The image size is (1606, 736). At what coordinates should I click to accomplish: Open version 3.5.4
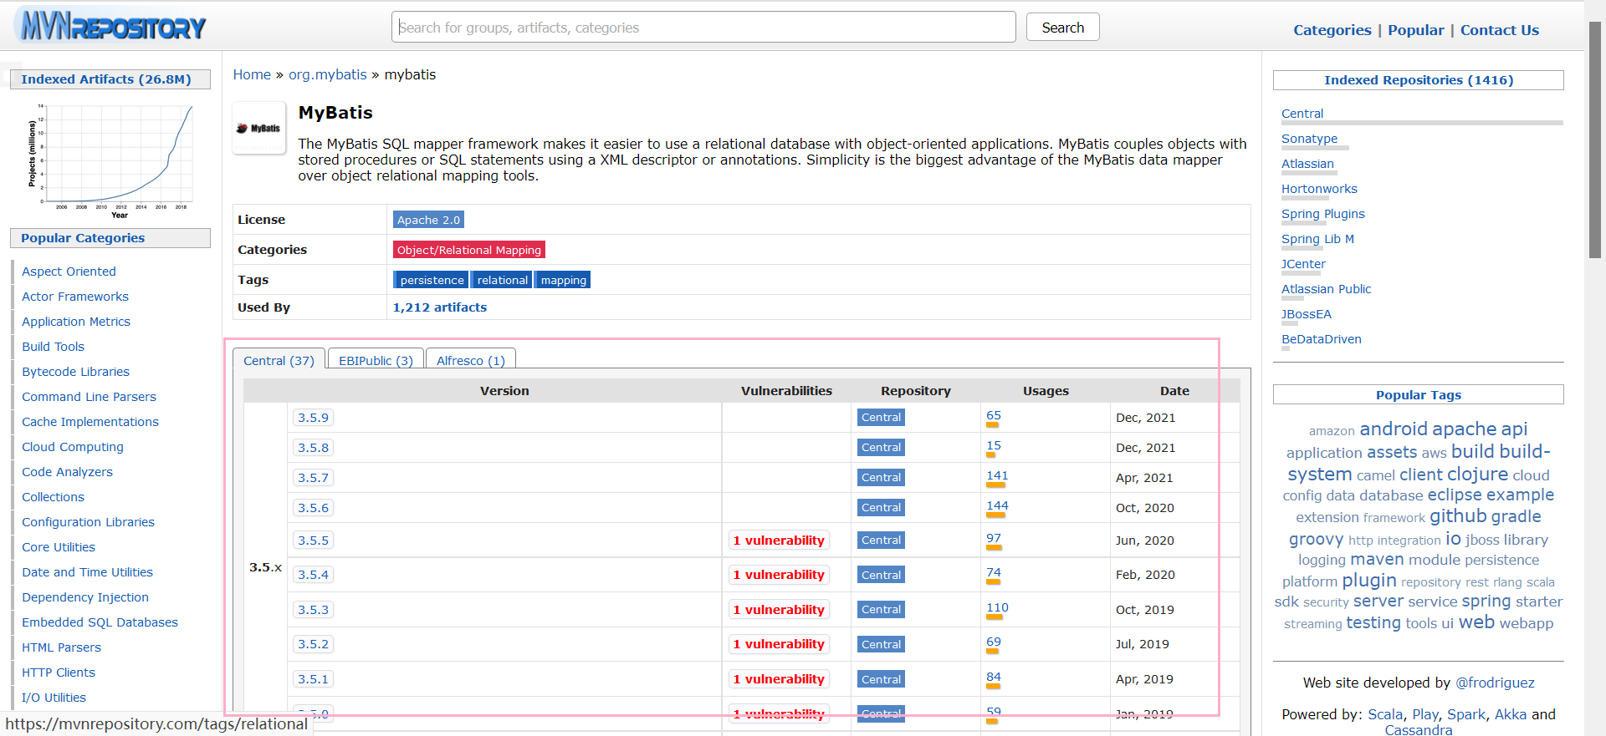click(x=313, y=575)
